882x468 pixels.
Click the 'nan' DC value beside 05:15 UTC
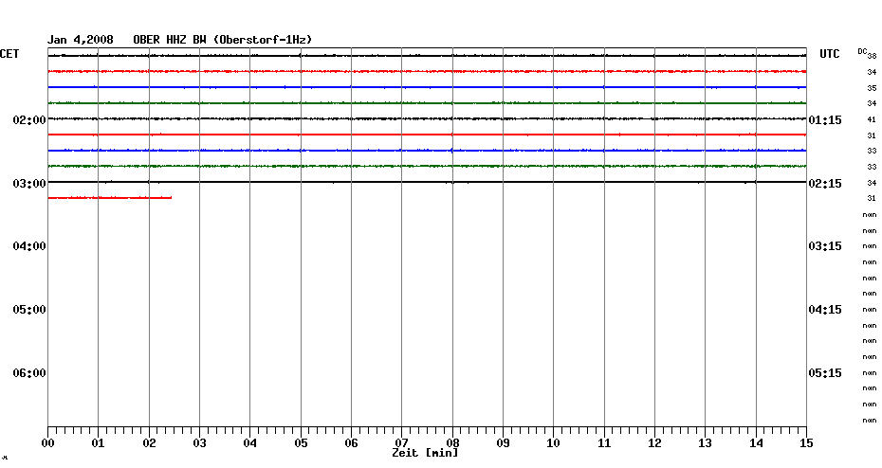pyautogui.click(x=870, y=373)
